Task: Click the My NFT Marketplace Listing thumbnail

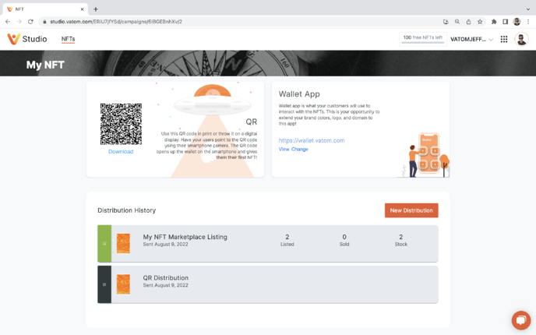Action: tap(123, 243)
